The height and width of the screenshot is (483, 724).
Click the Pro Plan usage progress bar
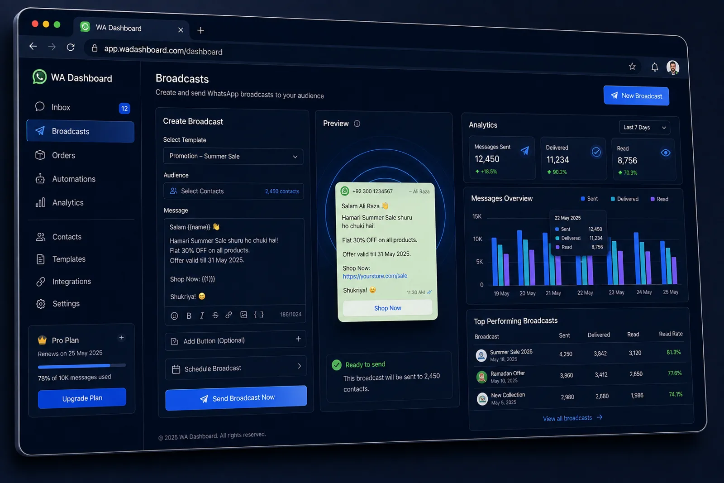click(x=82, y=365)
